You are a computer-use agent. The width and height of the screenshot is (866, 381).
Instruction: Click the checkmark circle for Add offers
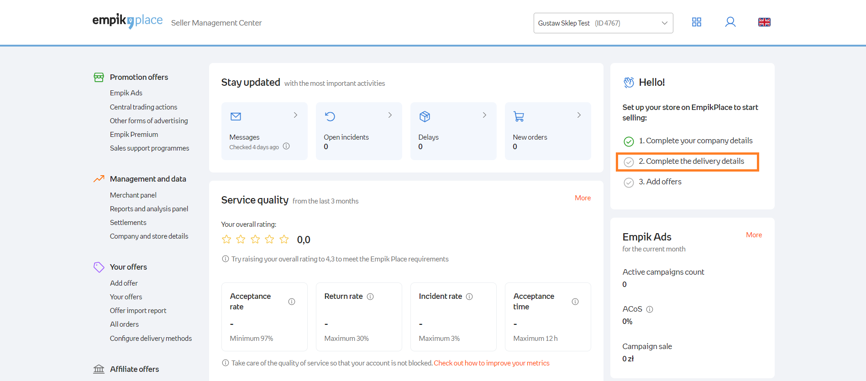pos(629,183)
